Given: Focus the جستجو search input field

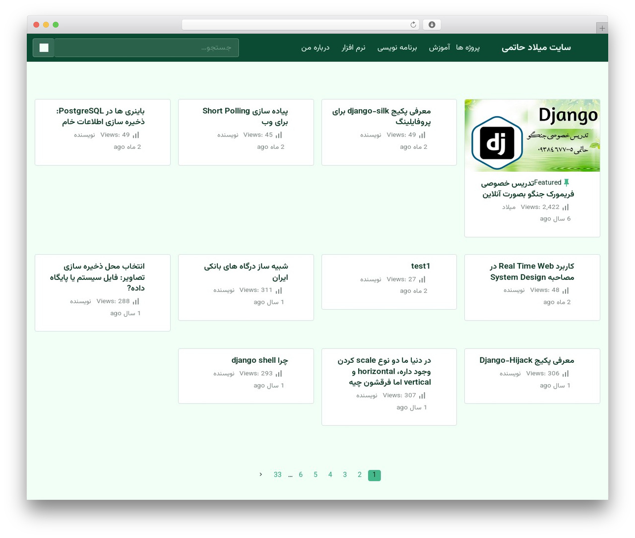Looking at the screenshot, I should [x=146, y=48].
